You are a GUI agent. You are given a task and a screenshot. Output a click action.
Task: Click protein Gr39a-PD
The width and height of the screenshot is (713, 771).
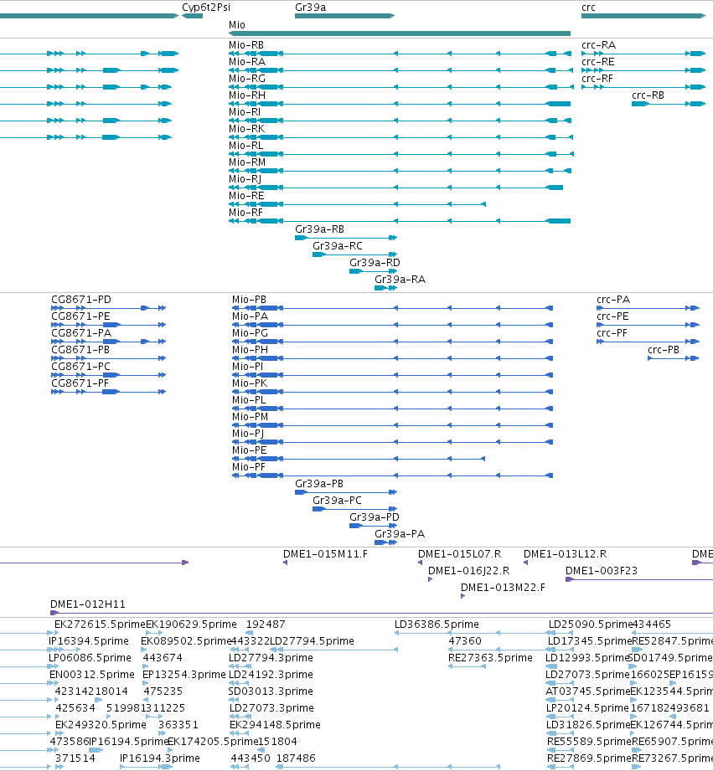click(374, 517)
